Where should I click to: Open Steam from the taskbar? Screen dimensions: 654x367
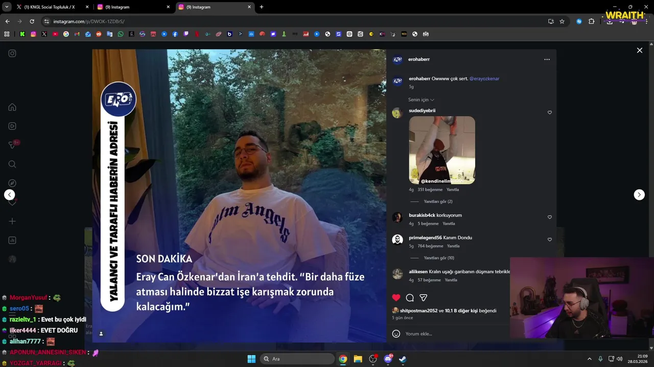pyautogui.click(x=403, y=359)
